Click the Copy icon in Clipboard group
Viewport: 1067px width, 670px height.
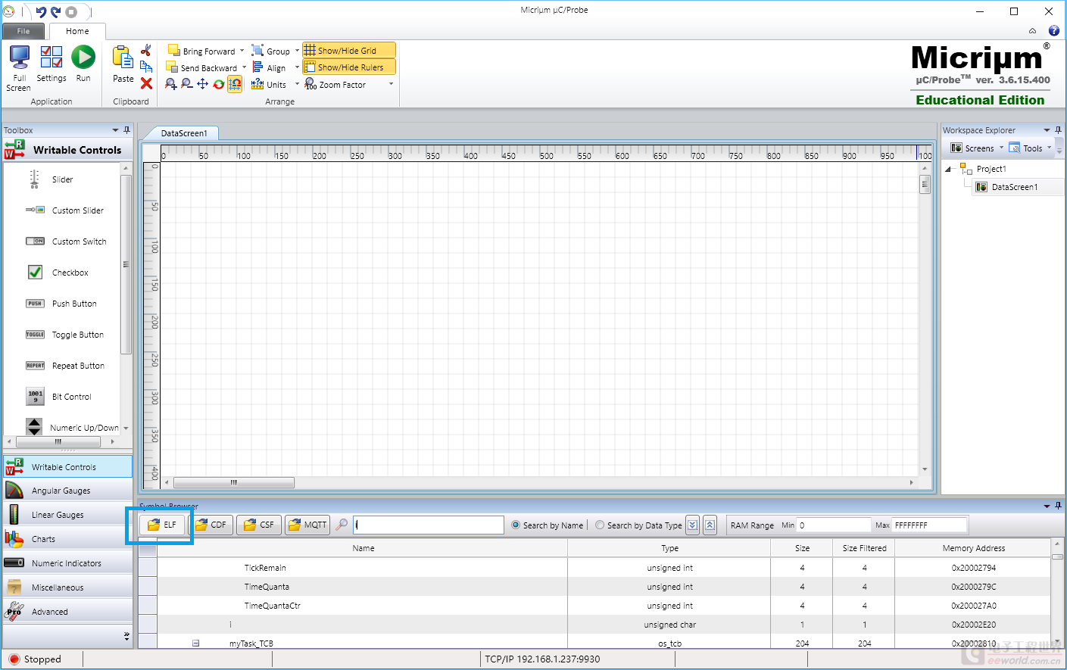(x=146, y=67)
